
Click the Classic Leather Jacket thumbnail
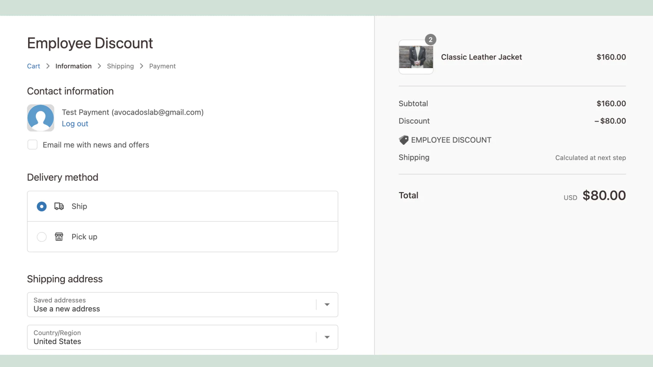(x=416, y=57)
